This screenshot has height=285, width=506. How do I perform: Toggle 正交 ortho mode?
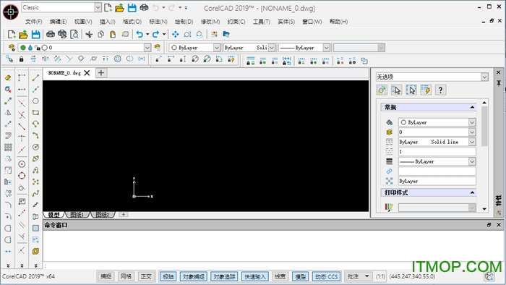pos(146,276)
